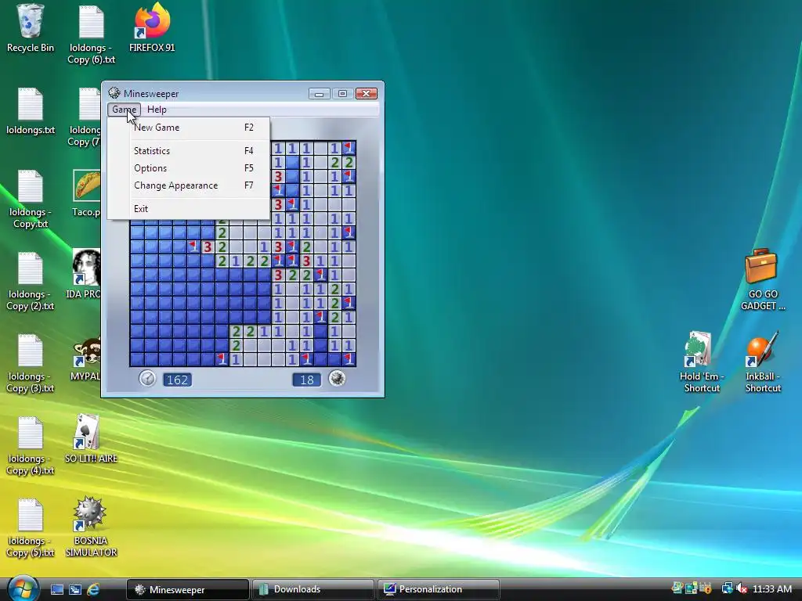The width and height of the screenshot is (802, 601).
Task: Click the muted volume tray icon
Action: (742, 588)
